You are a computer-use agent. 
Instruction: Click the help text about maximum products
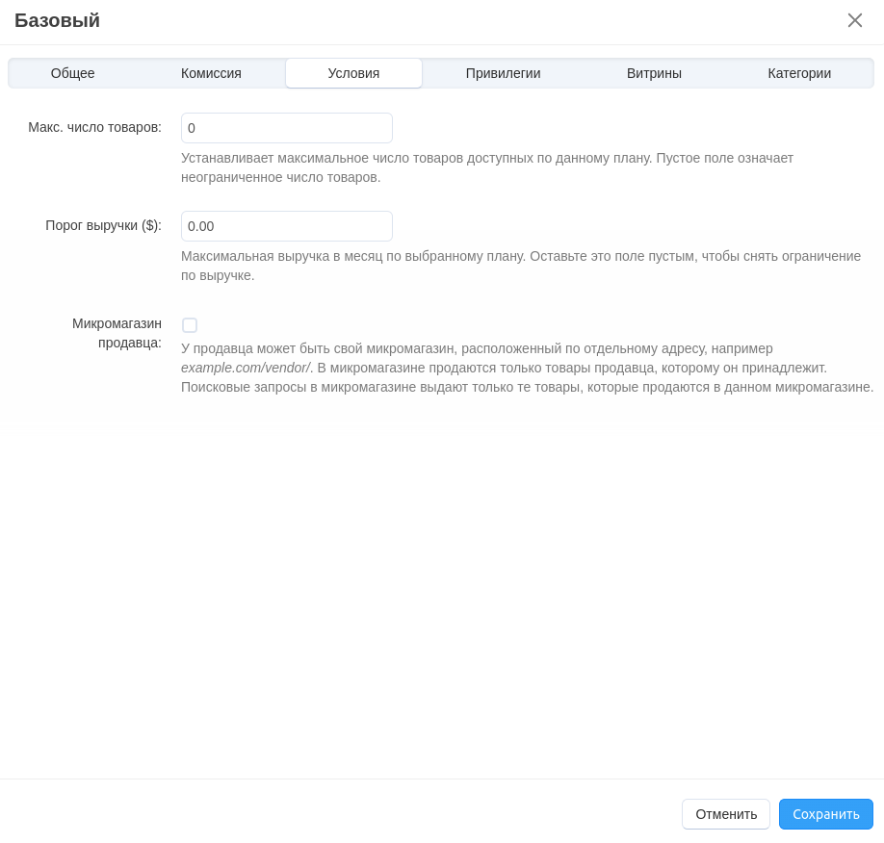tap(486, 167)
